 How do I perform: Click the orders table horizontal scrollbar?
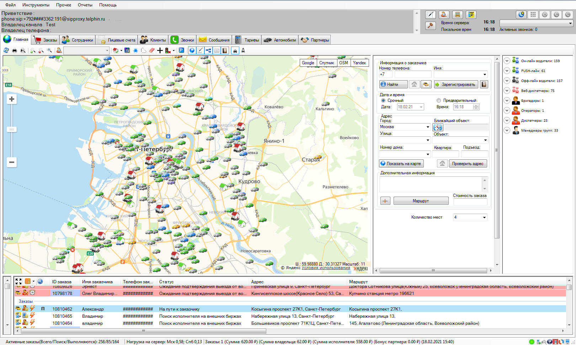[x=144, y=331]
